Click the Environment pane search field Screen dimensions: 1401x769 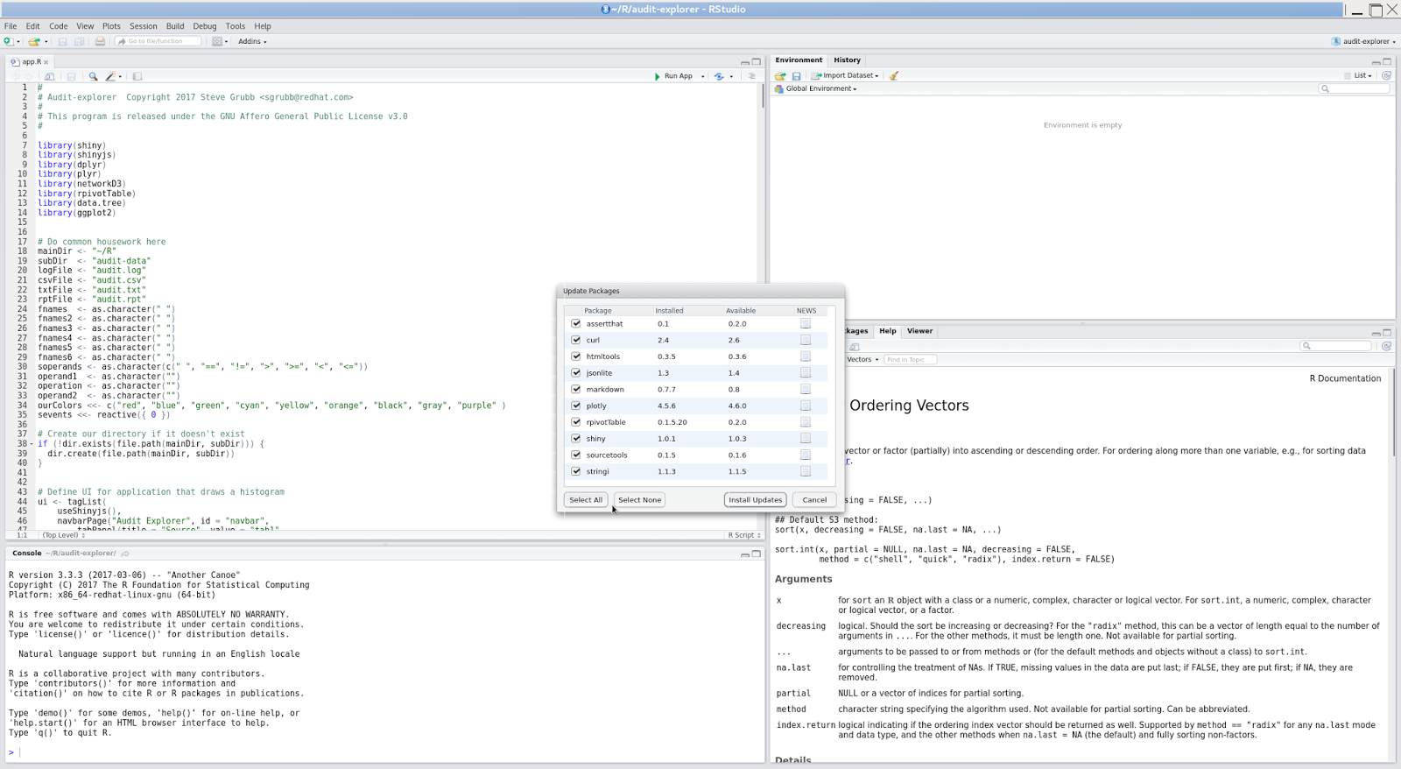point(1354,88)
